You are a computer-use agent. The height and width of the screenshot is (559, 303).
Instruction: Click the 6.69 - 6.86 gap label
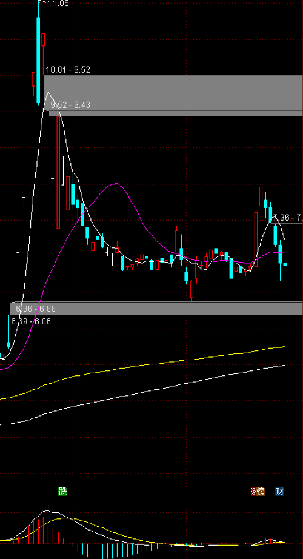tap(31, 321)
